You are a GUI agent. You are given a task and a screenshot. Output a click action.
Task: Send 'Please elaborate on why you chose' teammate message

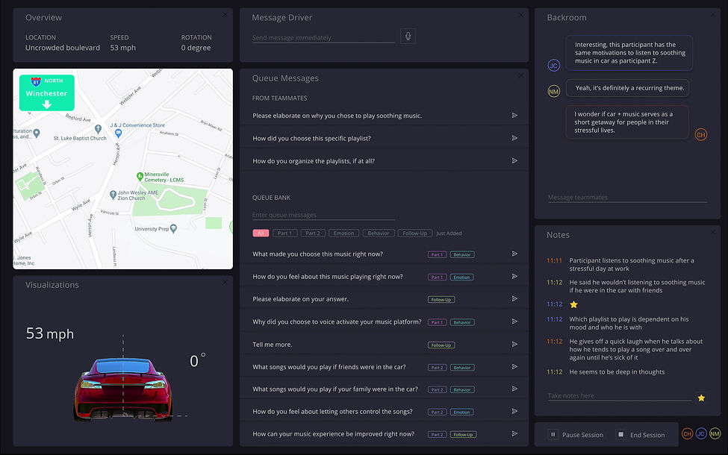[514, 116]
